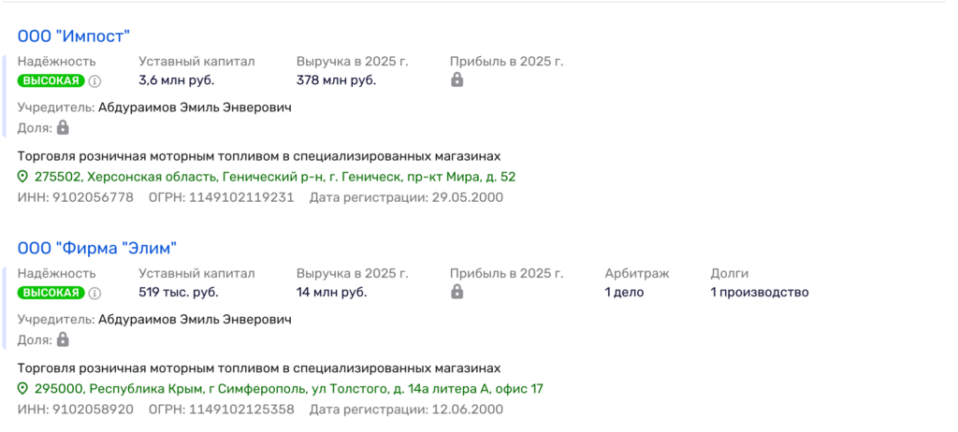Screen dimensions: 958x432
Task: Open the ООО "Фирма "Элим" company page
Action: [97, 248]
